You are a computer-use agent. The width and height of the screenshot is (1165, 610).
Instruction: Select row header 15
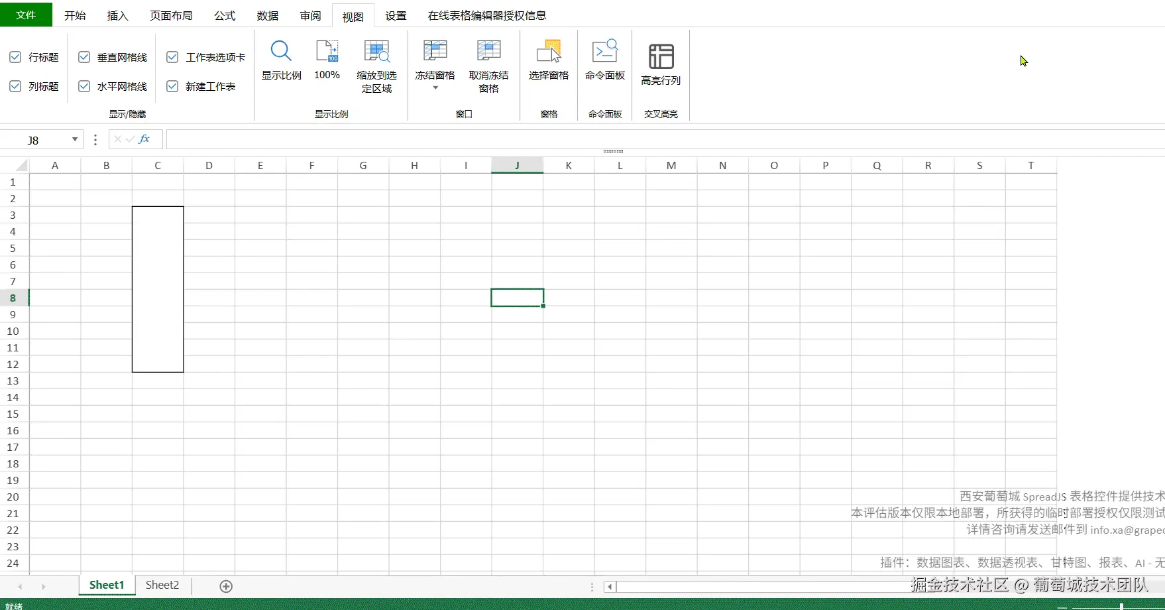14,414
